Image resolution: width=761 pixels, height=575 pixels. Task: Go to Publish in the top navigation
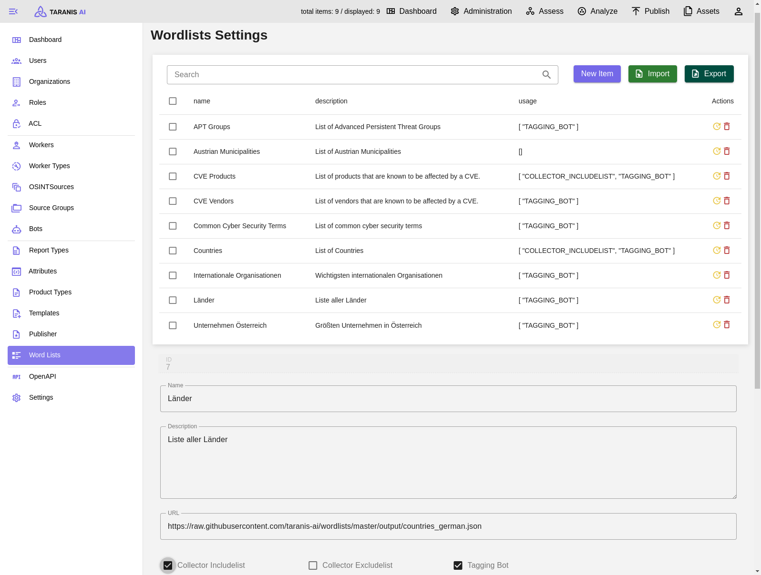(650, 11)
